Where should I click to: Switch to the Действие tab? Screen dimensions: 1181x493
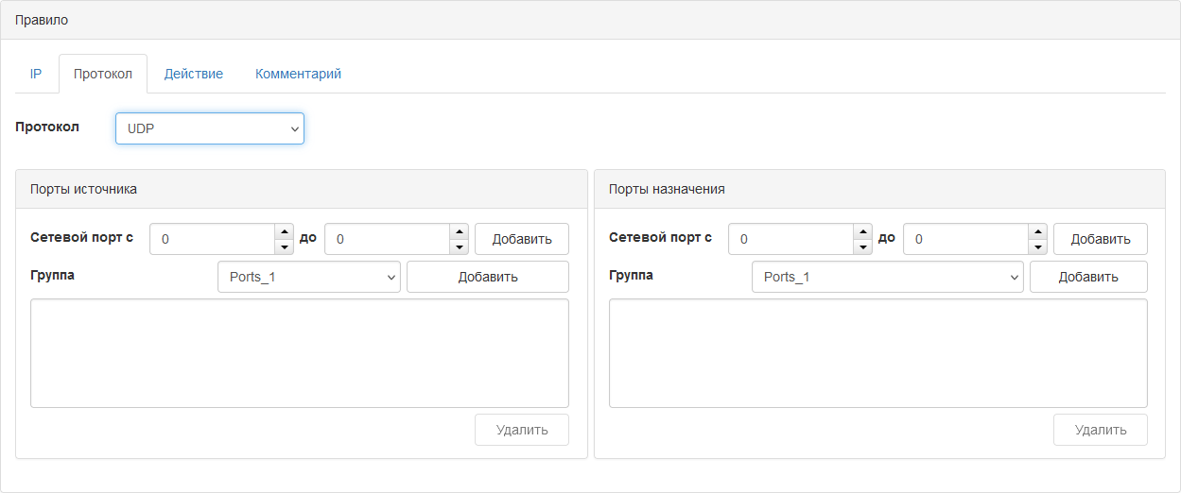point(194,74)
